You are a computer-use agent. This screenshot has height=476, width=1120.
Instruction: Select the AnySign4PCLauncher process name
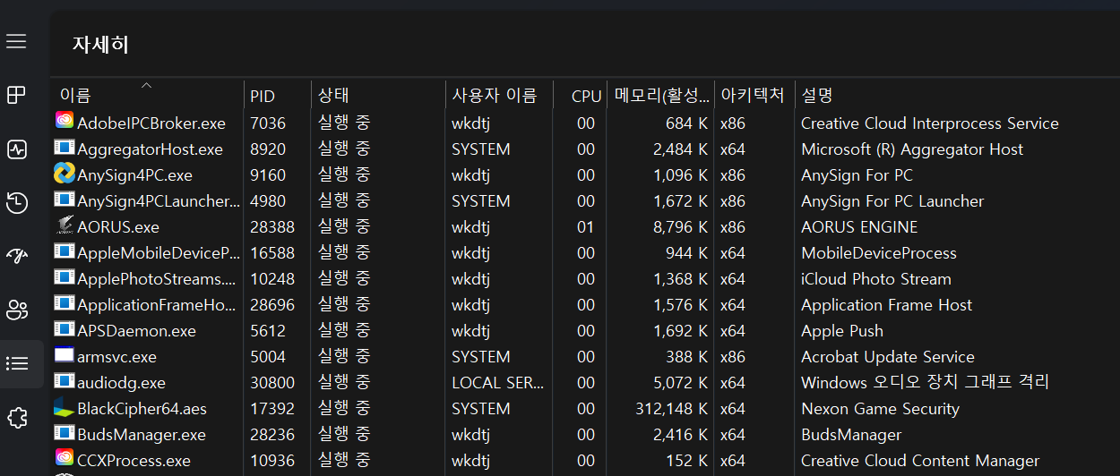159,201
